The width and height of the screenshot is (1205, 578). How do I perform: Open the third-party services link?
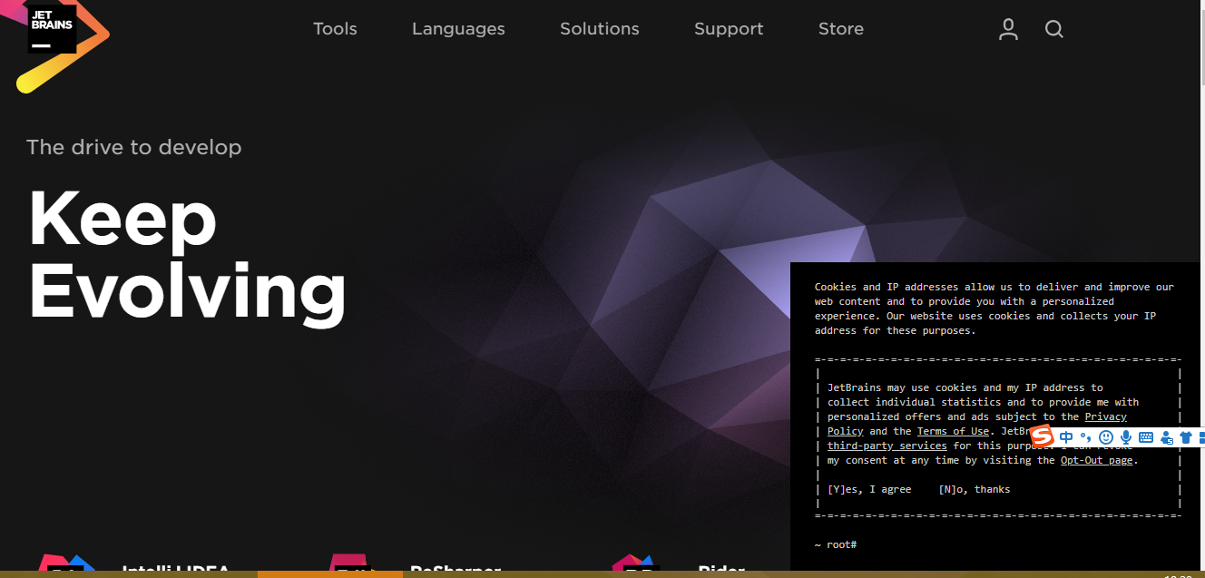(x=887, y=446)
